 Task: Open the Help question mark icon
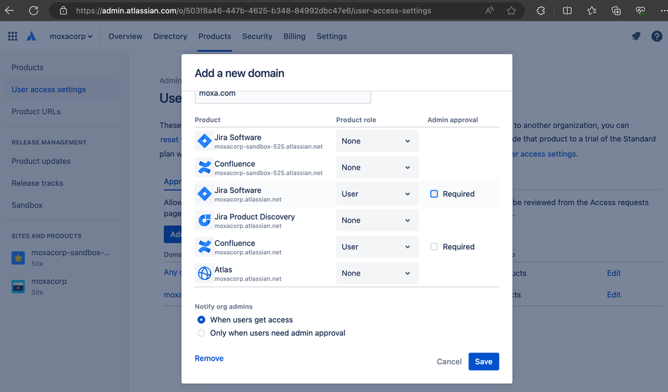click(657, 36)
